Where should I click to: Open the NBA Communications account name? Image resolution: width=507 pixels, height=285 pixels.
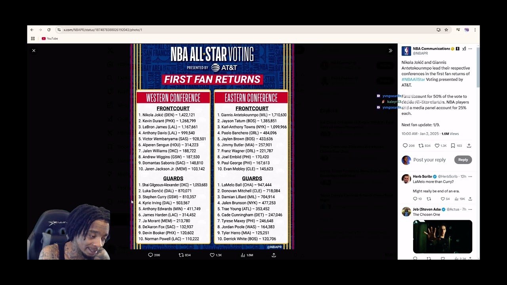[x=431, y=49]
